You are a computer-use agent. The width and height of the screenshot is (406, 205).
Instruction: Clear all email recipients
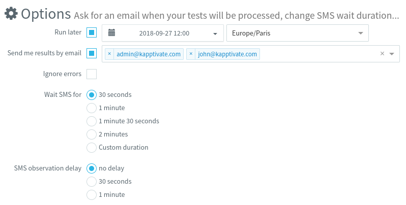coord(382,54)
